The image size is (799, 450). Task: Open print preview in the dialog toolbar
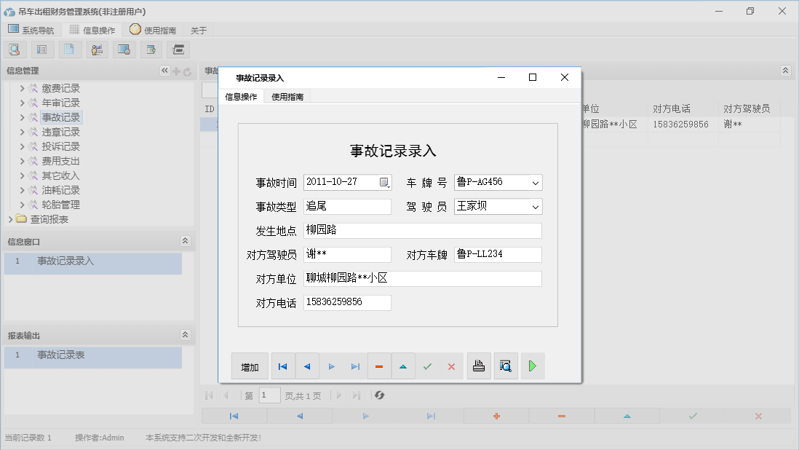505,366
